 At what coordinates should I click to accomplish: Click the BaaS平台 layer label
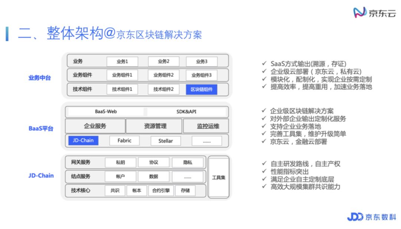[41, 129]
